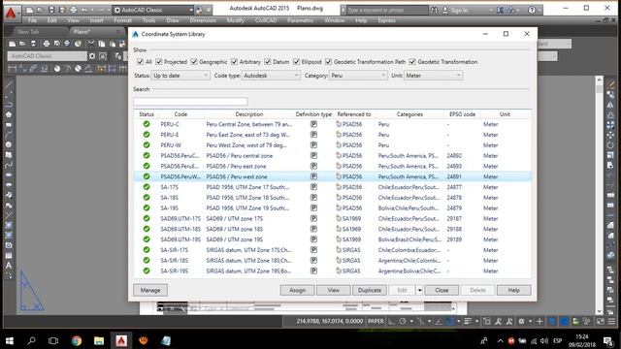Toggle Geodetic Transformation Path checkbox
Screen dimensions: 621x349
tap(328, 62)
